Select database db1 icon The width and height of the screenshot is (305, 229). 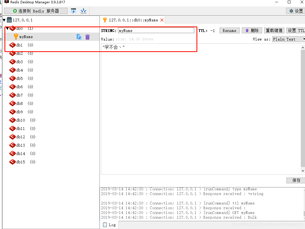click(x=13, y=45)
